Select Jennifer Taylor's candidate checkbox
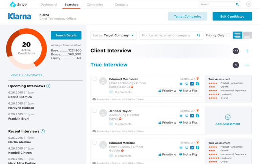The height and width of the screenshot is (164, 260). pyautogui.click(x=94, y=111)
